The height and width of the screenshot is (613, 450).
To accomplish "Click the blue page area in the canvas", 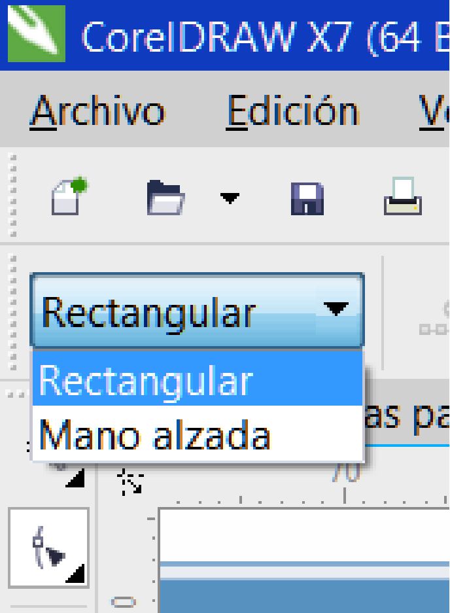I will 301,597.
